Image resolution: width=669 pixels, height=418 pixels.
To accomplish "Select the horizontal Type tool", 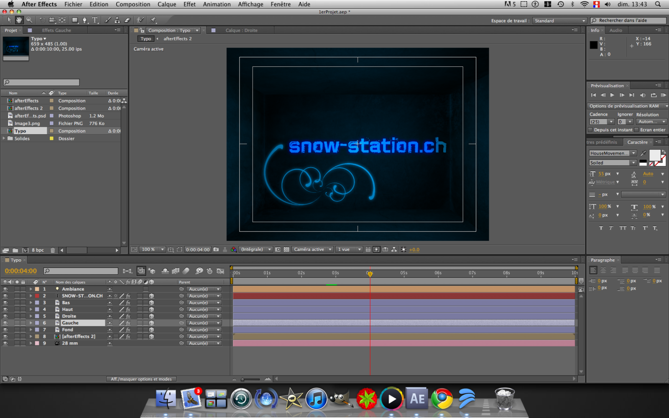I will coord(95,20).
